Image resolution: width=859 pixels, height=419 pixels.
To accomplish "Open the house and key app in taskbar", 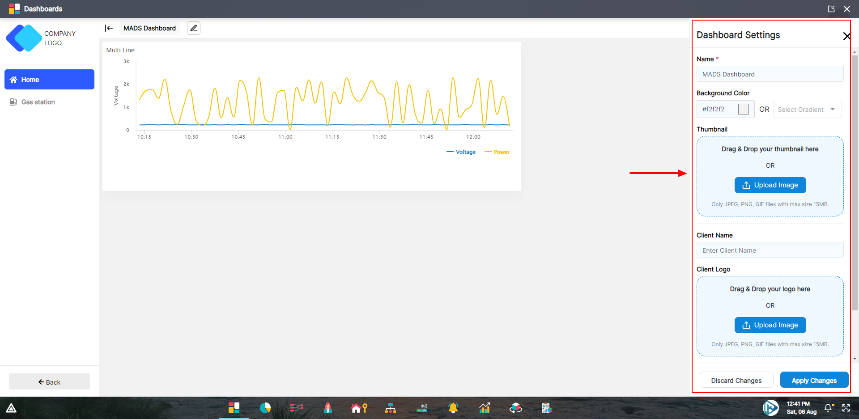I will [x=359, y=408].
